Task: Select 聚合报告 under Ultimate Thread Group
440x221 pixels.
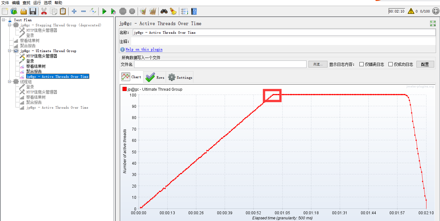Action: 34,71
